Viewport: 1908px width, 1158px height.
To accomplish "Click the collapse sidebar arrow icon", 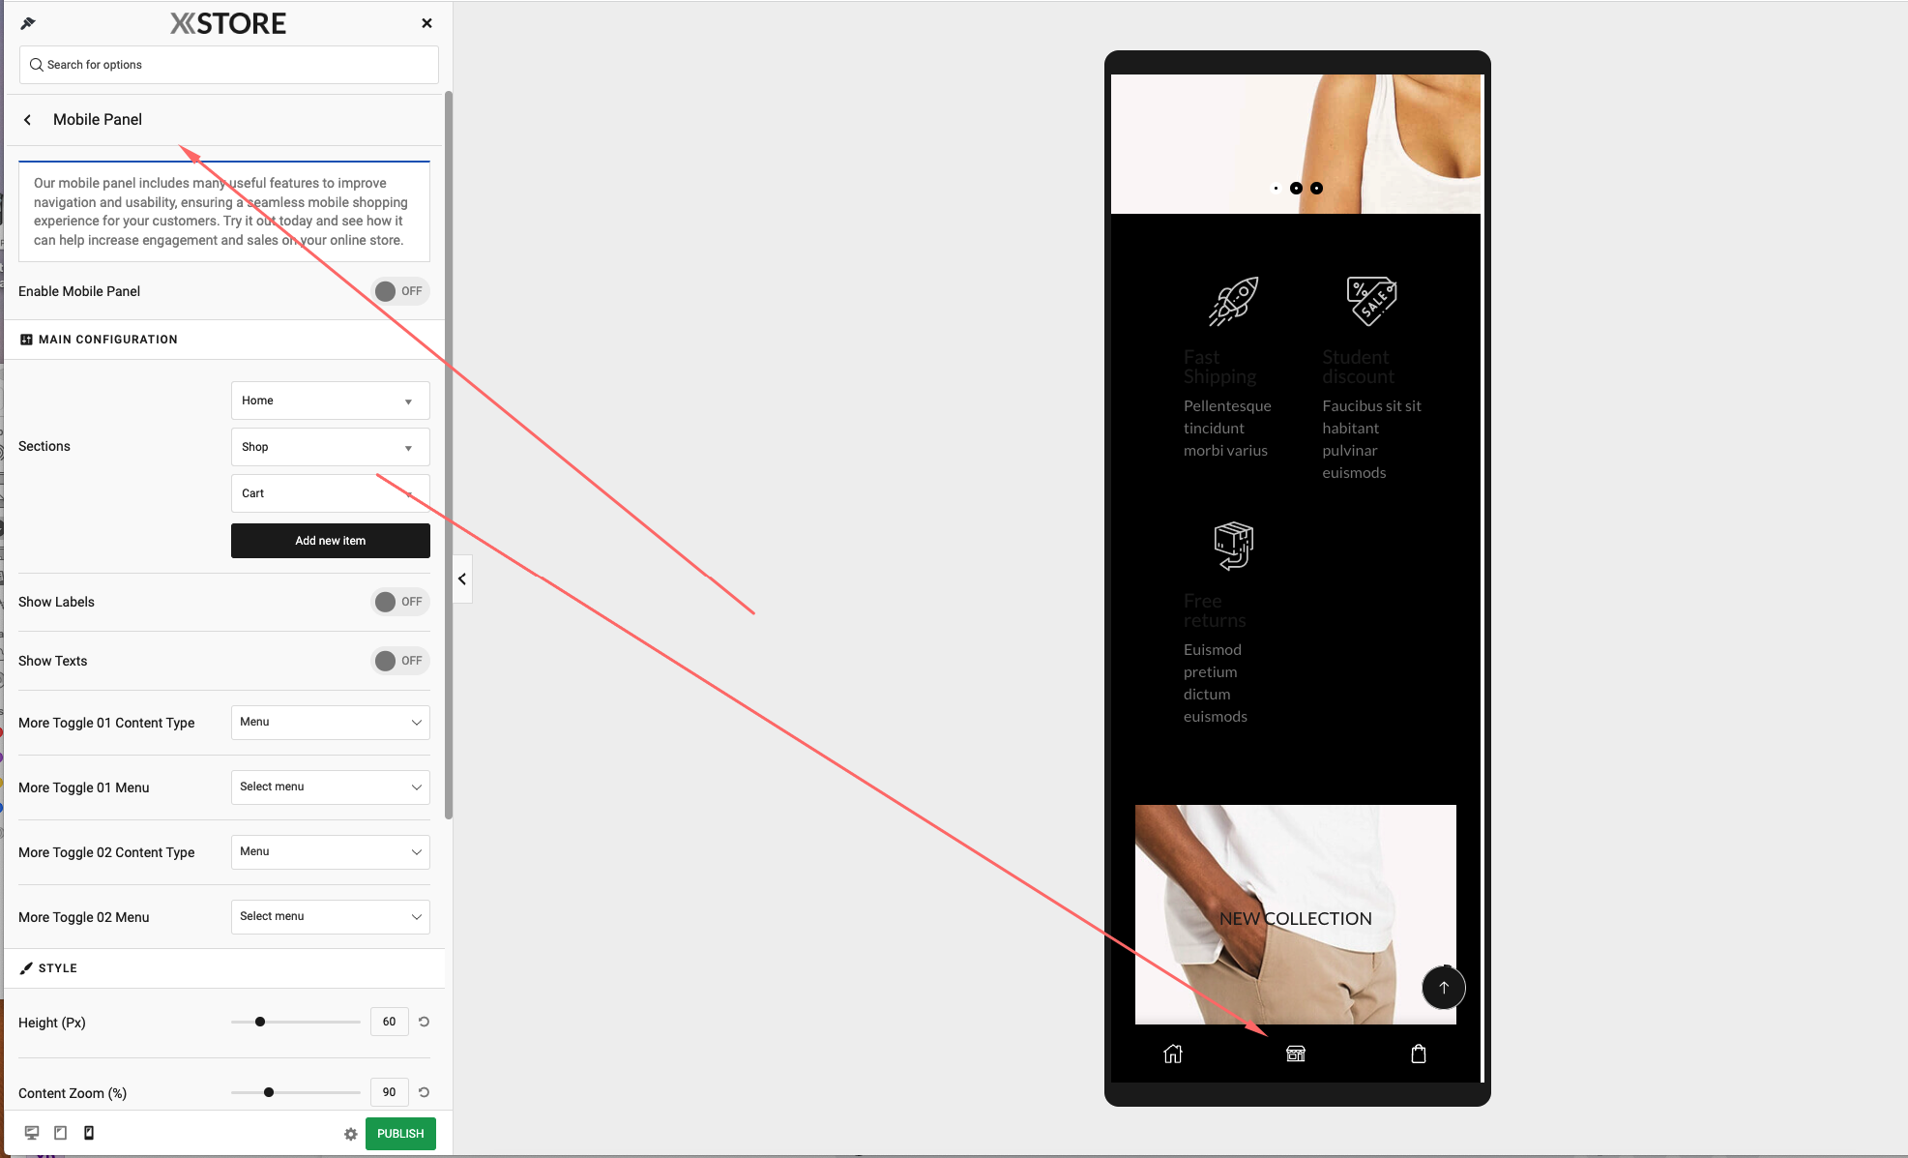I will point(462,579).
